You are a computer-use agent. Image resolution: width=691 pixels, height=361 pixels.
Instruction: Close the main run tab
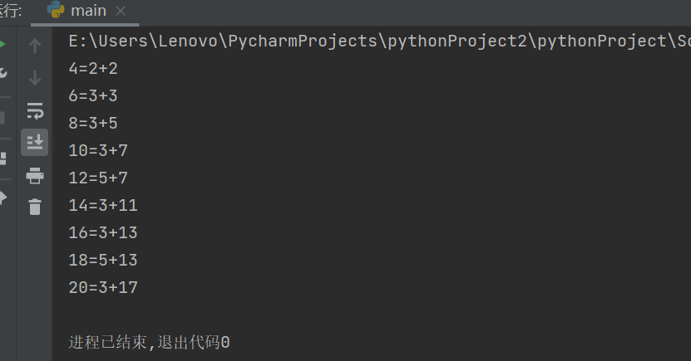coord(121,11)
